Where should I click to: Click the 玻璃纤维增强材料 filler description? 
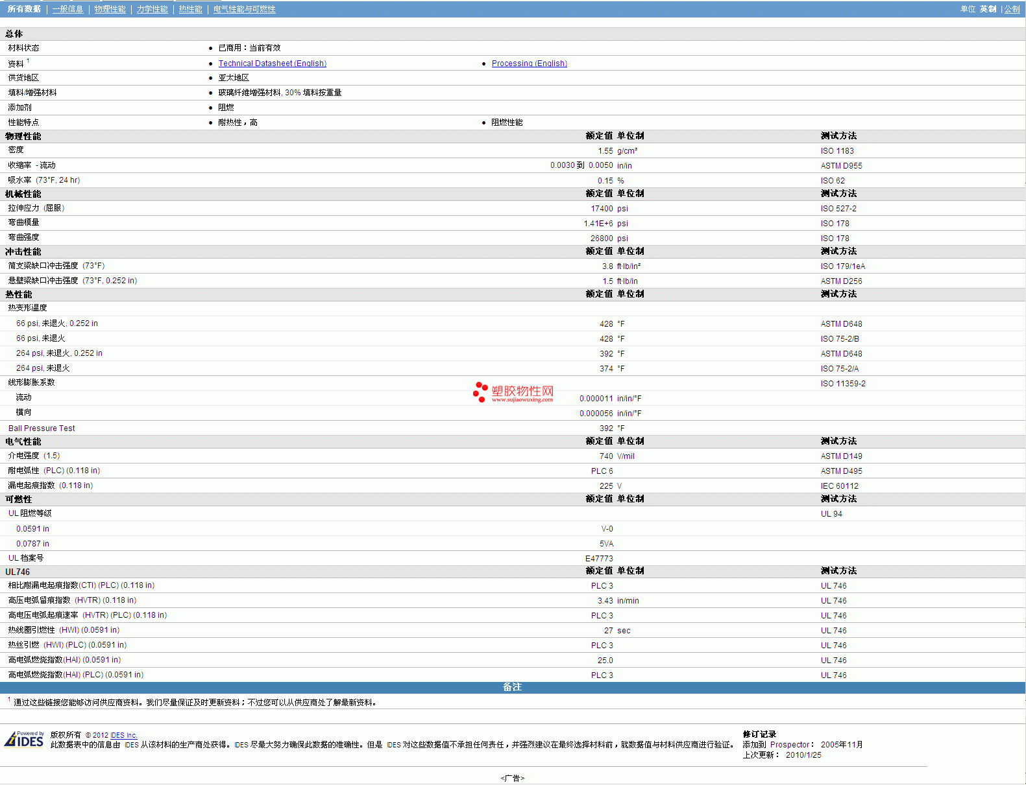pos(280,93)
